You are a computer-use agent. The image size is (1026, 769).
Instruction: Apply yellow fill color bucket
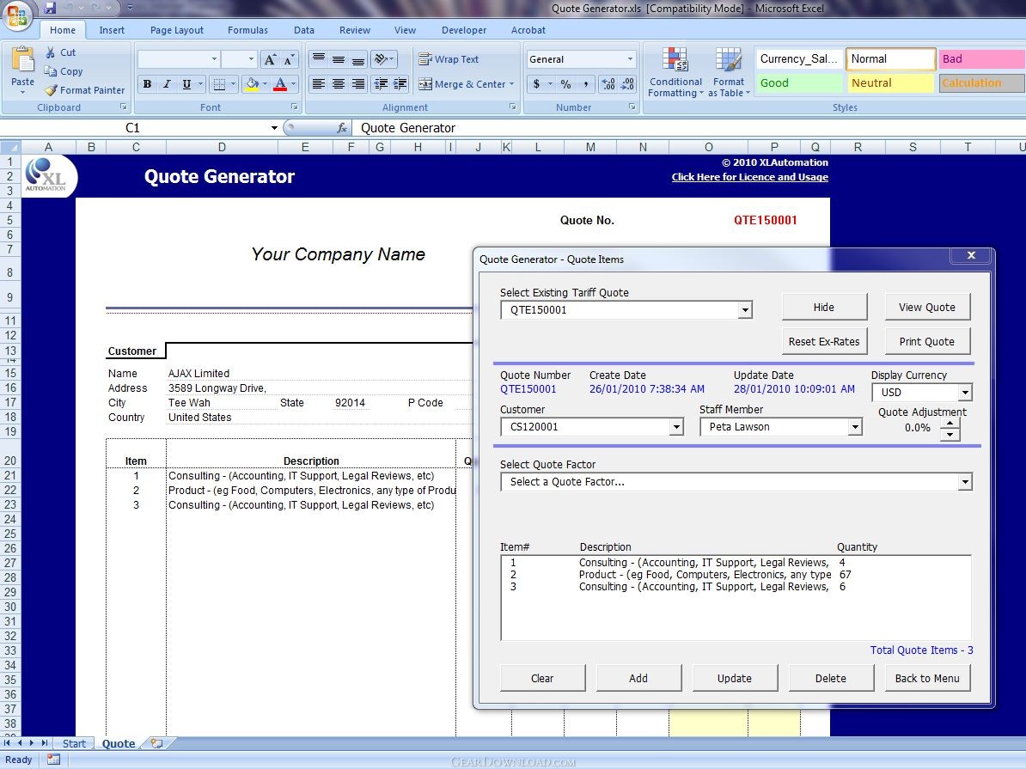(252, 83)
